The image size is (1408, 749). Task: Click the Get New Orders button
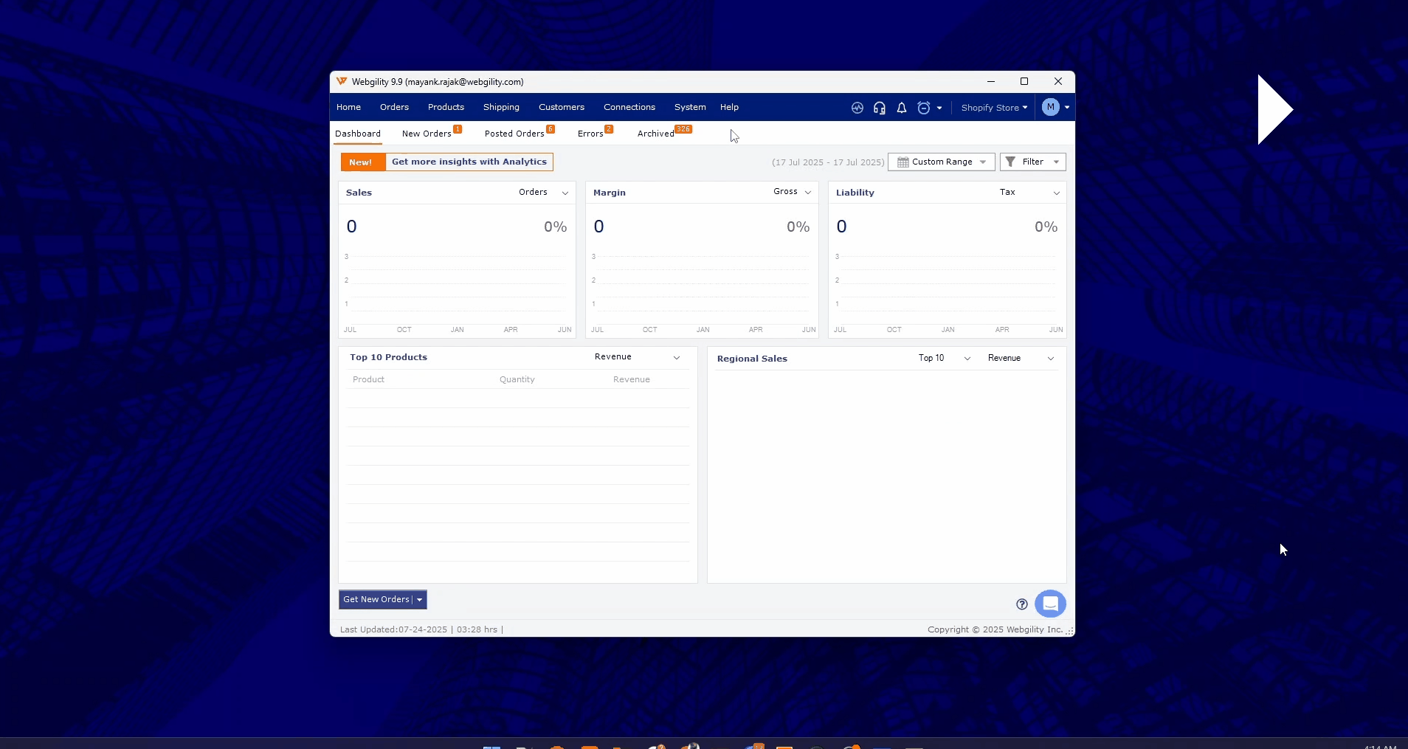[376, 599]
